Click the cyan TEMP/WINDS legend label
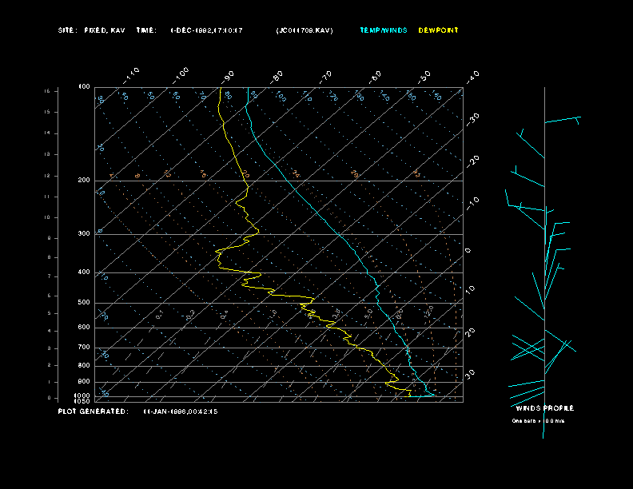The height and width of the screenshot is (489, 633). 383,30
